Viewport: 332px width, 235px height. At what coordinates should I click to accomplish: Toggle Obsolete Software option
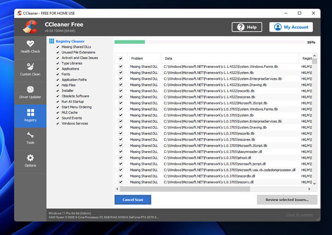click(x=73, y=96)
